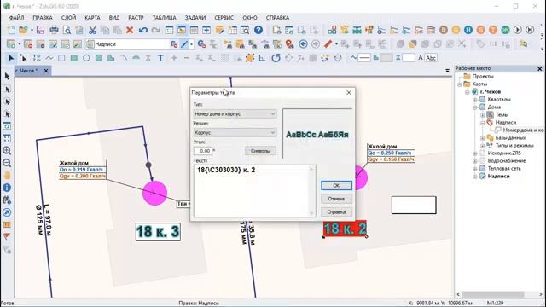Click the Cut scissors icon
The height and width of the screenshot is (307, 546).
92,31
